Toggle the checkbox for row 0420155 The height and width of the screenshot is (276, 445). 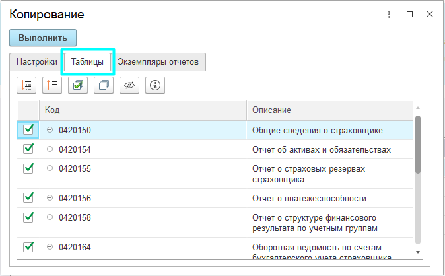point(28,168)
